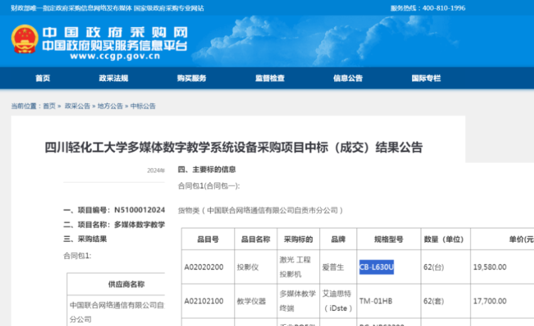
Task: Click the 供应商名称 table header
Action: pyautogui.click(x=126, y=284)
